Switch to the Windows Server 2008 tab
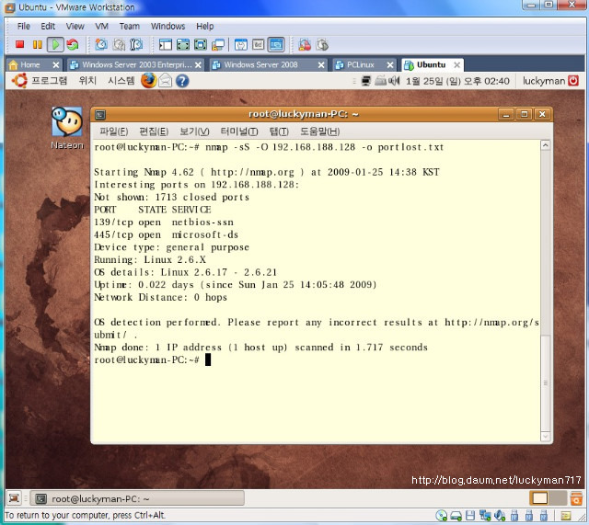The image size is (589, 525). coord(260,65)
